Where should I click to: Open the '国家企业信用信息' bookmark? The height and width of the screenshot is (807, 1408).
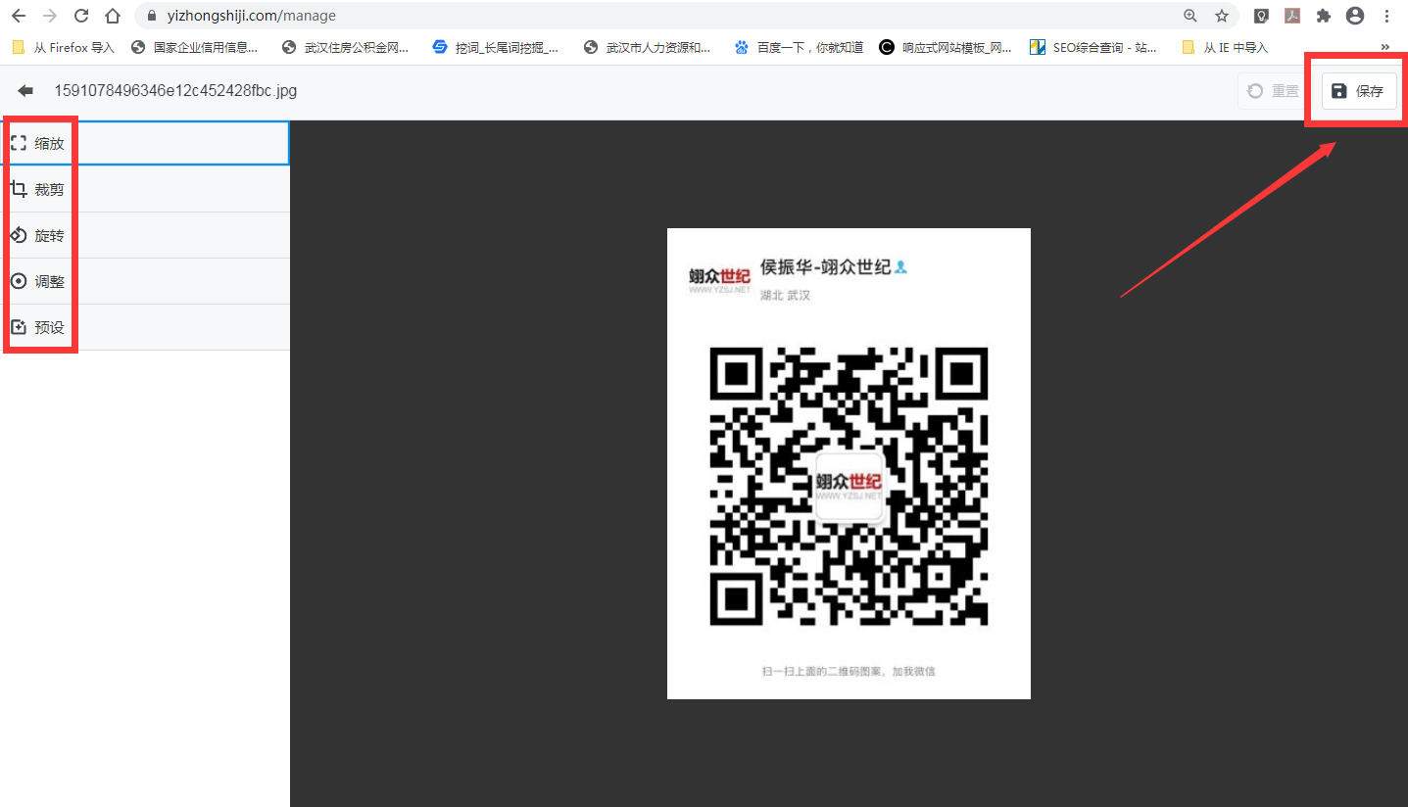coord(194,47)
